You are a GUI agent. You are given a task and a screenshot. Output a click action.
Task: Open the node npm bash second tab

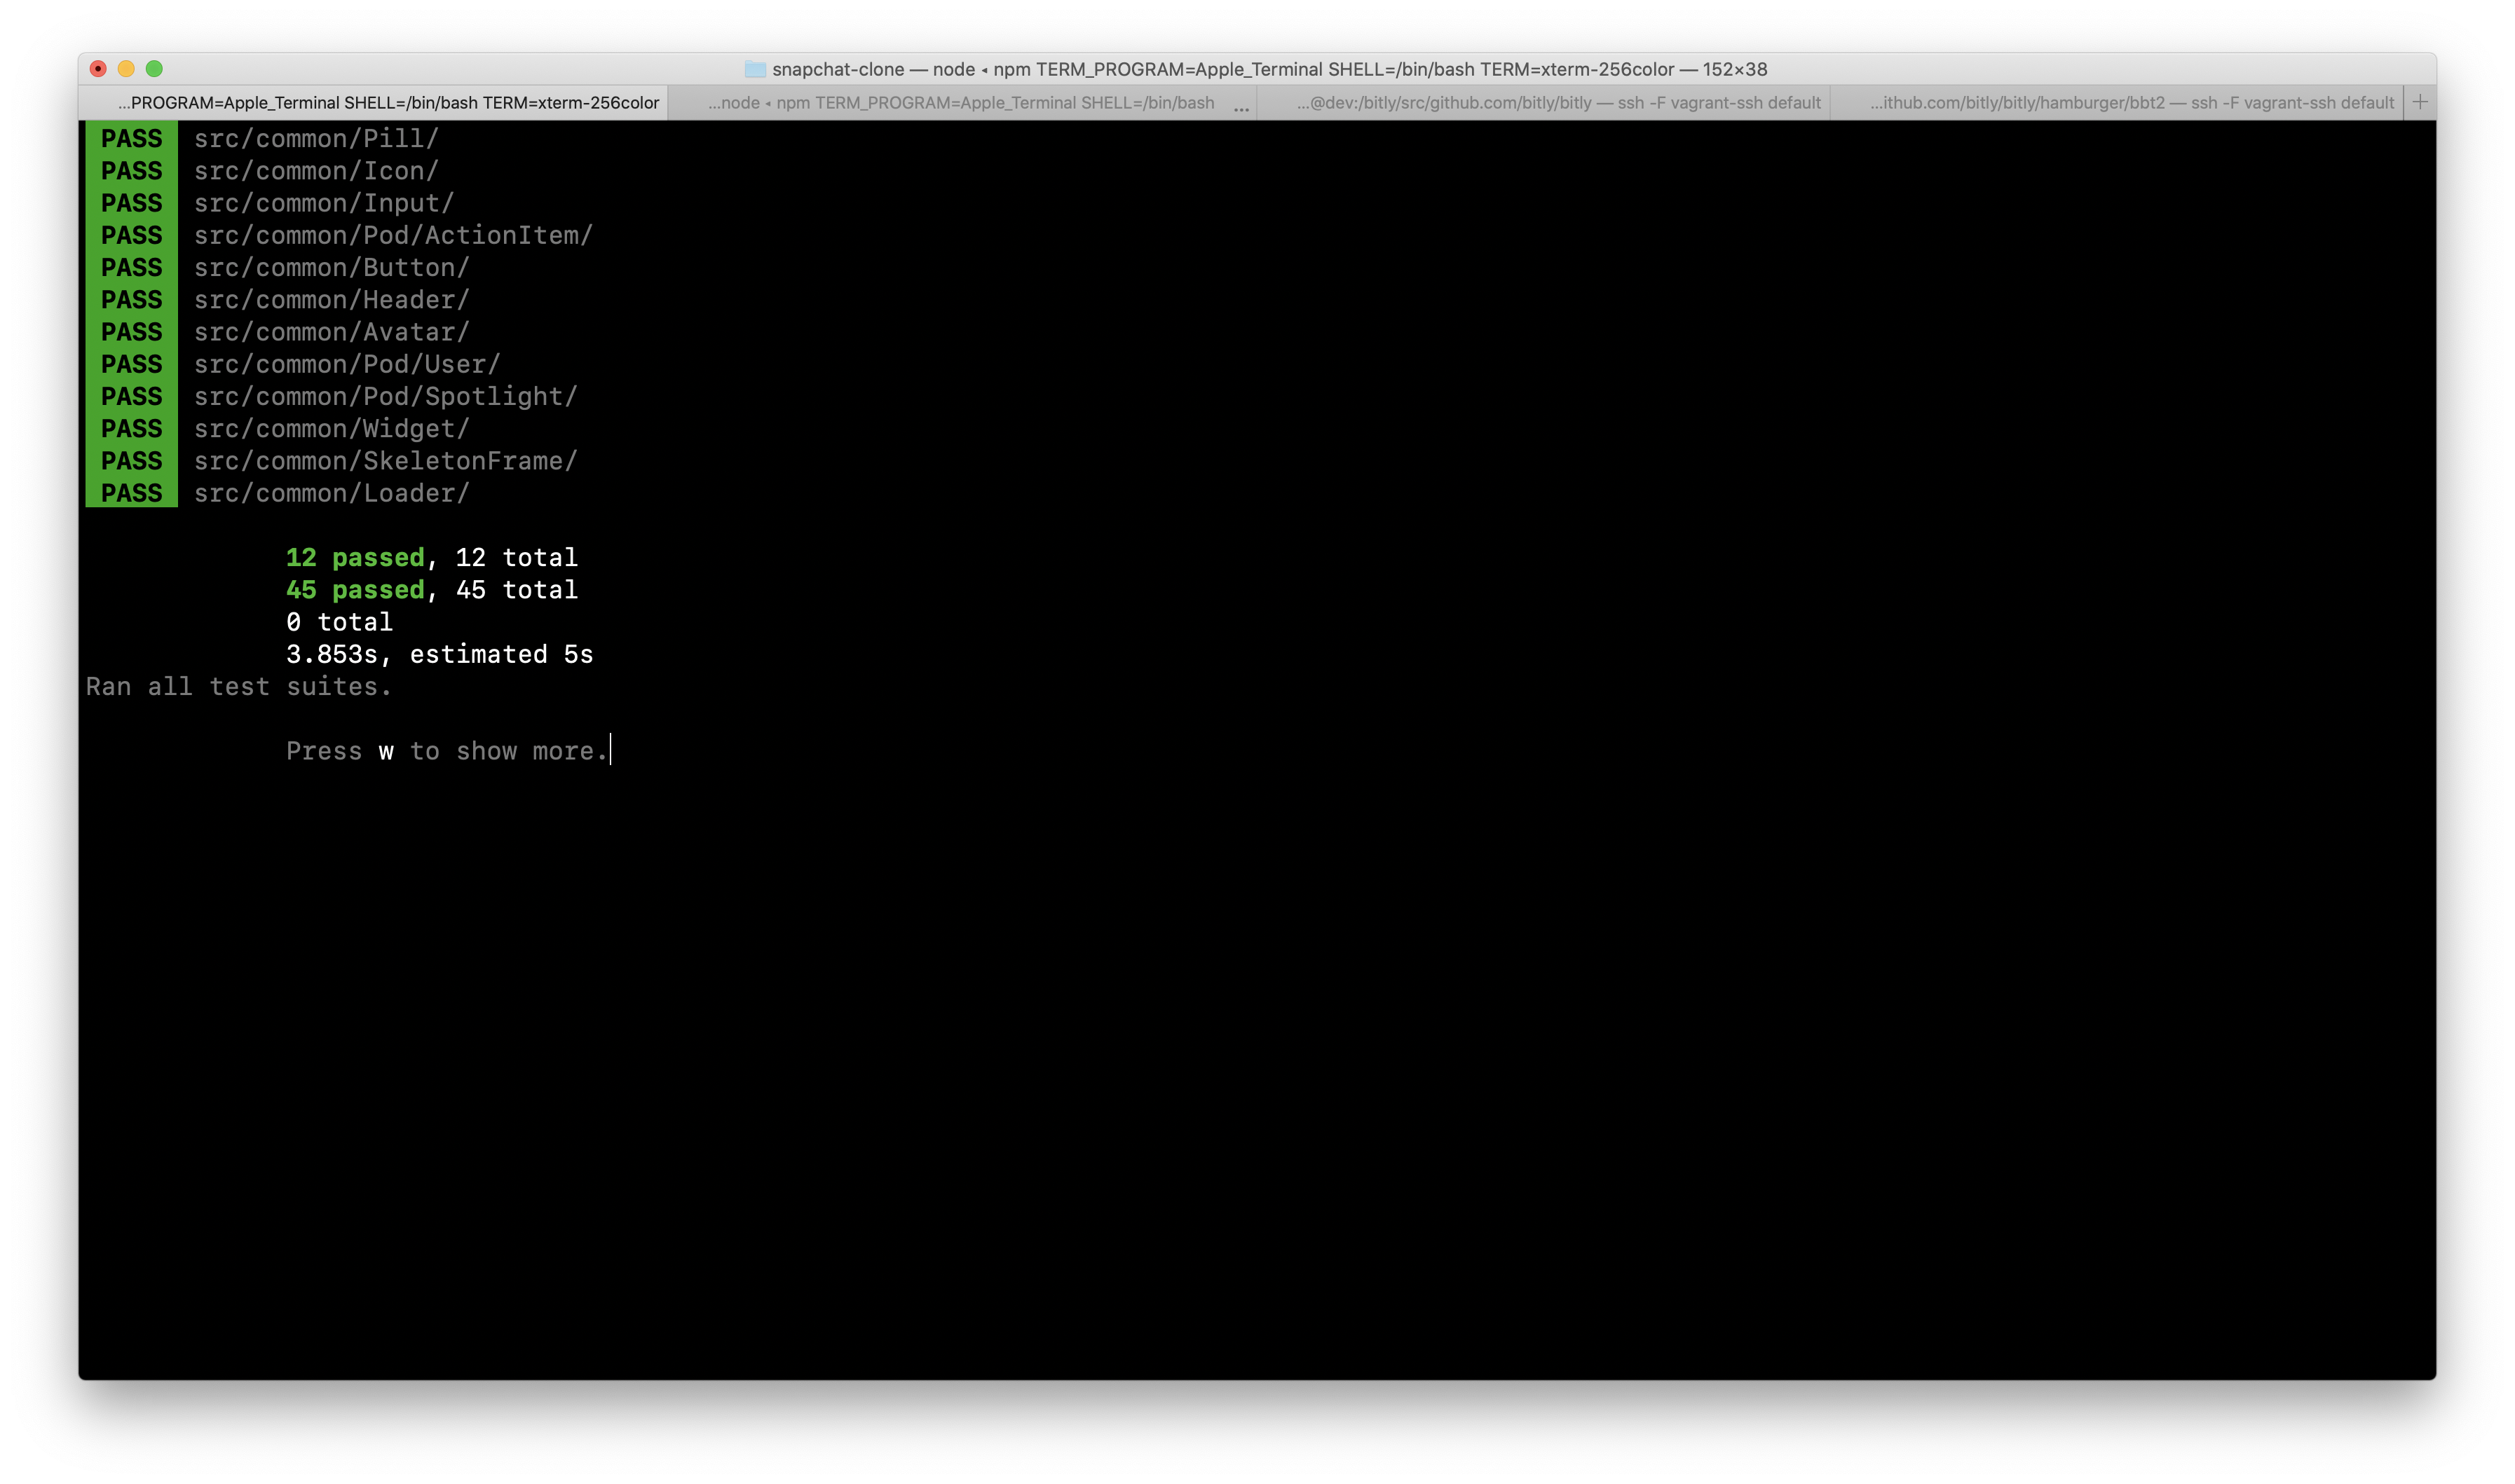coord(960,103)
